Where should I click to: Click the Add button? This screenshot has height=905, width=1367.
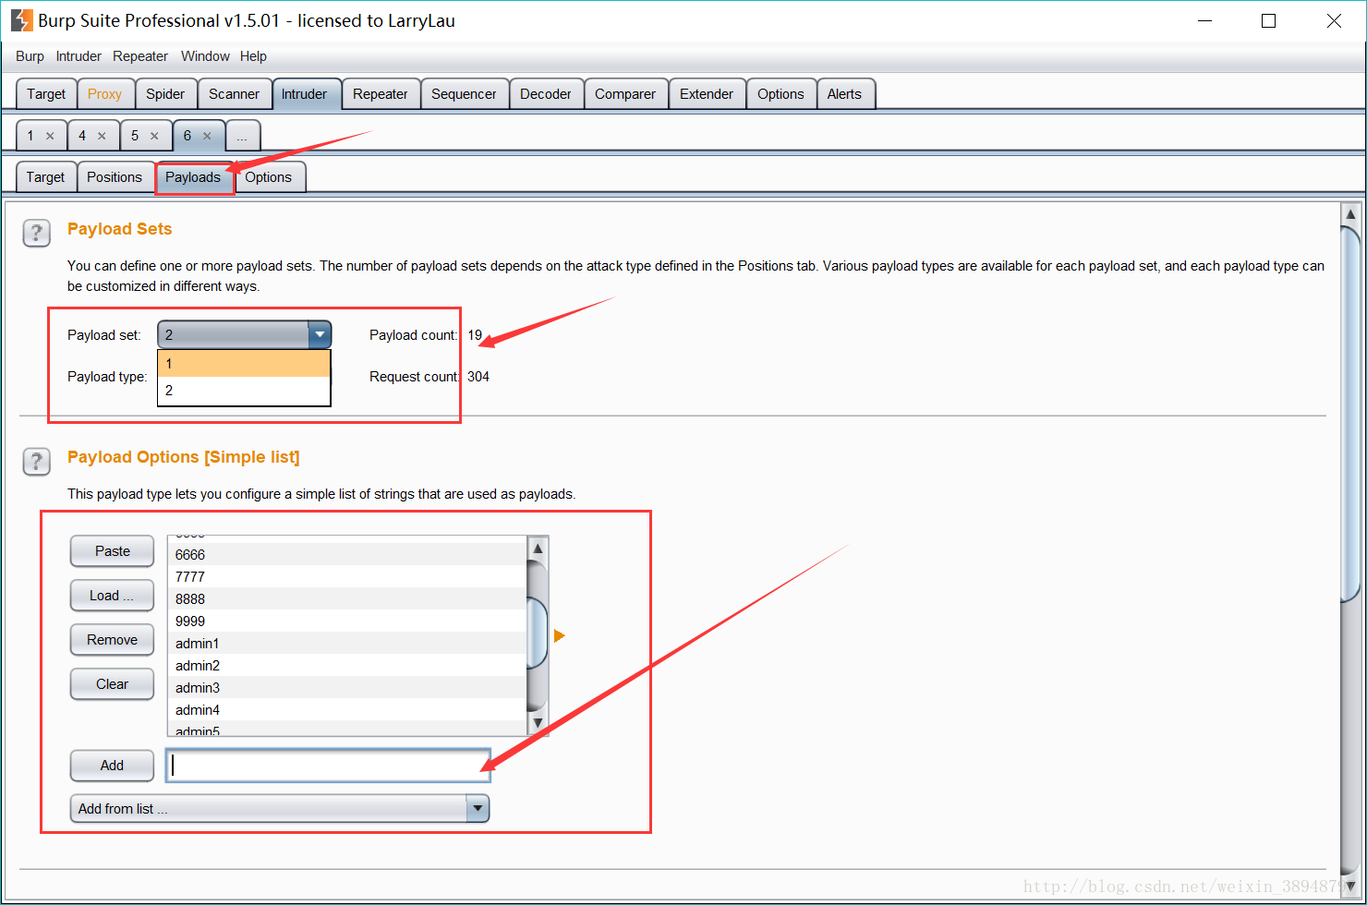tap(113, 766)
